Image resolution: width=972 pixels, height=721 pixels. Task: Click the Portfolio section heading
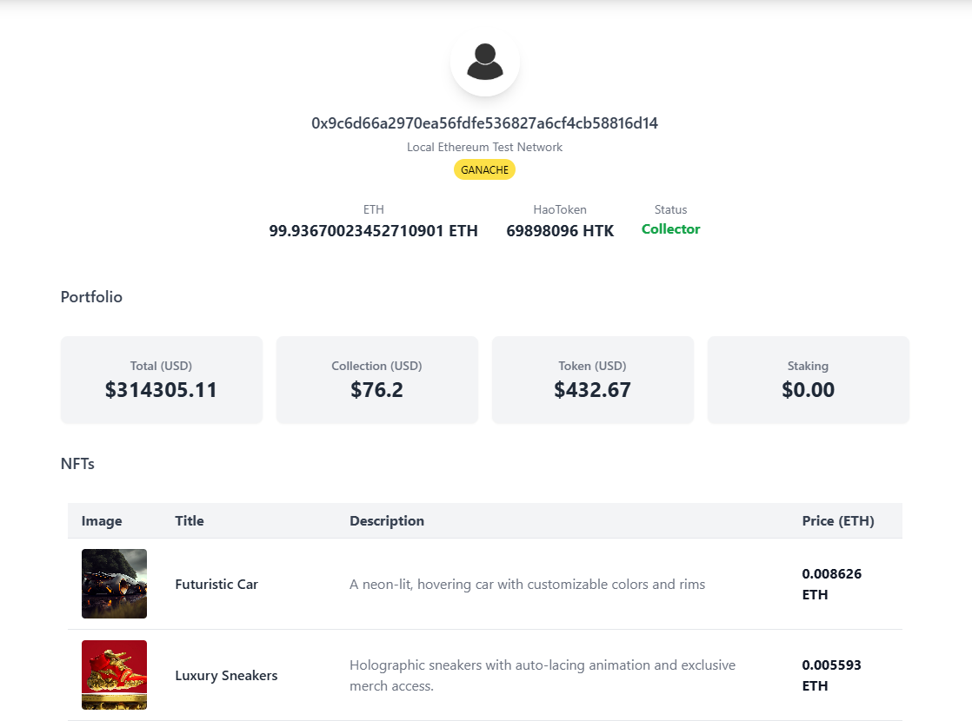tap(91, 297)
